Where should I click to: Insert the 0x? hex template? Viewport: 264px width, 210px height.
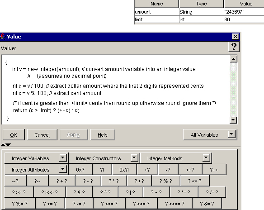pos(80,170)
